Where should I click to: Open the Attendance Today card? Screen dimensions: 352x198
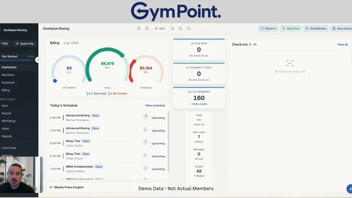coord(199,74)
